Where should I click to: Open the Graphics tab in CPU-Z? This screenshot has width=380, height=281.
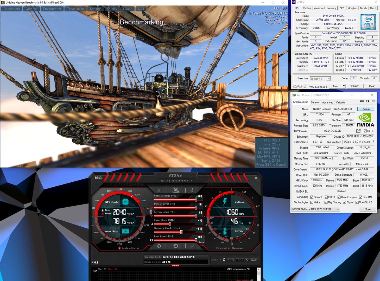coord(353,8)
